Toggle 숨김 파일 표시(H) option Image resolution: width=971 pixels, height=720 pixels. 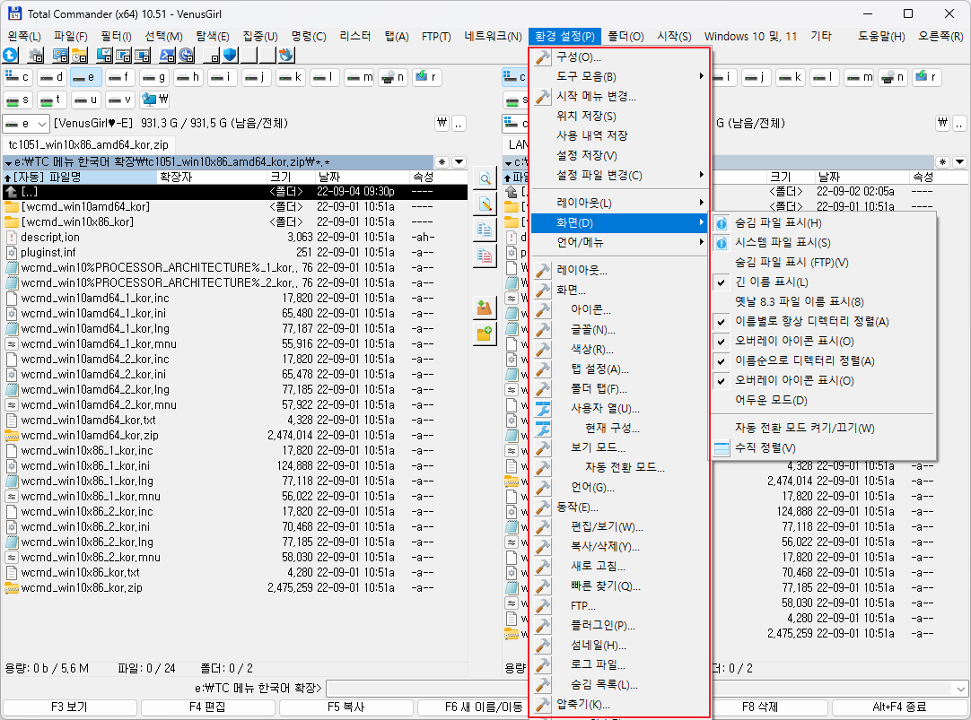(x=822, y=222)
